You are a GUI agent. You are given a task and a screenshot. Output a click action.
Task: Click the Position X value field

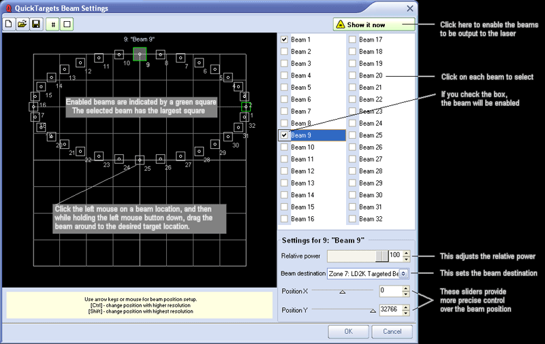point(388,291)
